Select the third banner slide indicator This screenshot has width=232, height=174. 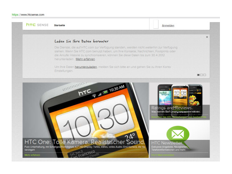(x=205, y=75)
